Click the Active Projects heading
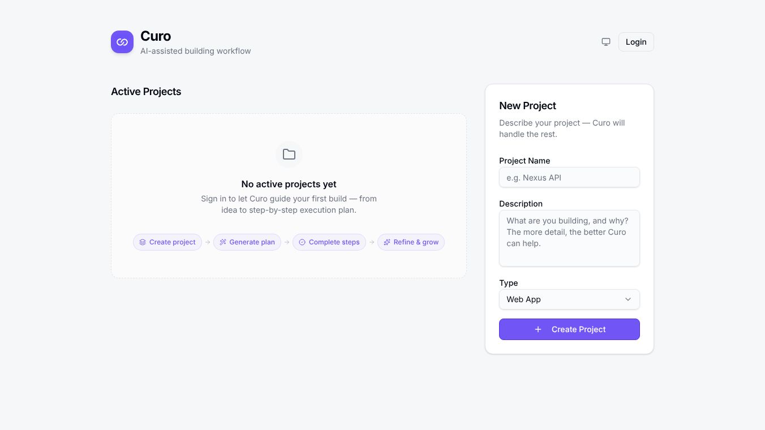The height and width of the screenshot is (430, 765). point(146,92)
